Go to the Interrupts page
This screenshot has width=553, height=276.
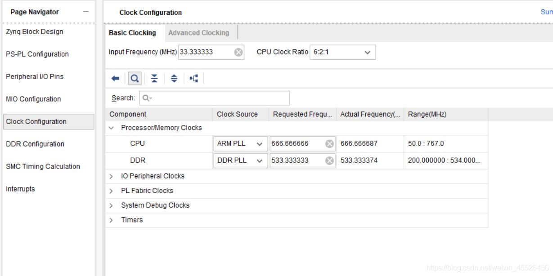coord(20,189)
